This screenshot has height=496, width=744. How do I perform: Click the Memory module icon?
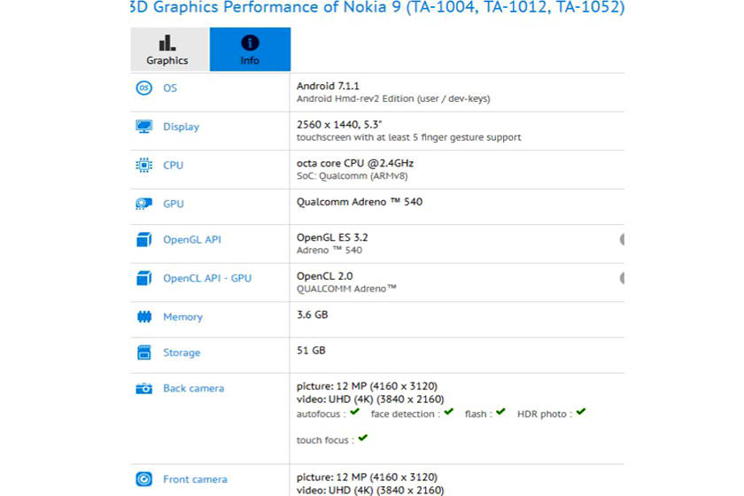[144, 316]
